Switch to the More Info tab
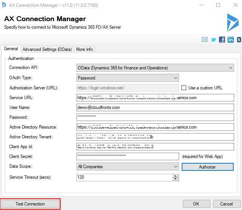Screen dimensions: 242x210 pos(84,49)
